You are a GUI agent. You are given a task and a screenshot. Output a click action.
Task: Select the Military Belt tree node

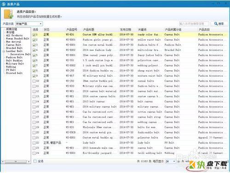15,64
